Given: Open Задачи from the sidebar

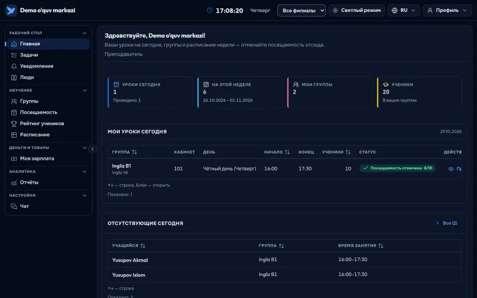Looking at the screenshot, I should [x=48, y=55].
